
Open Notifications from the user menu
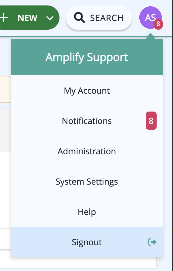coord(87,121)
